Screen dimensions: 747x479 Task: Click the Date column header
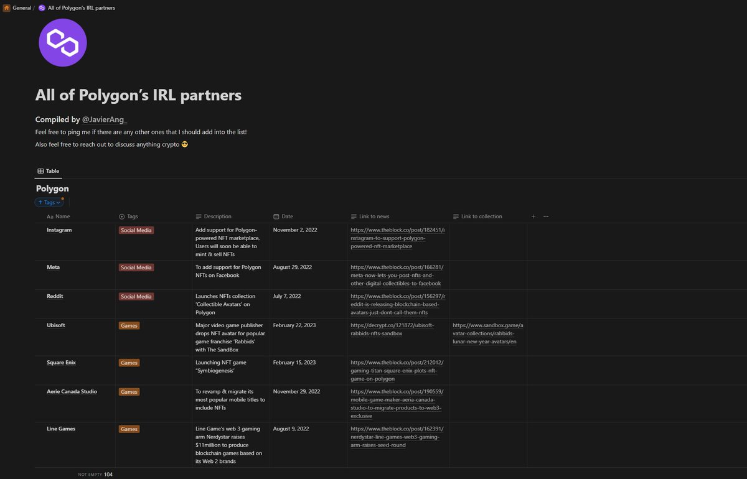[283, 216]
